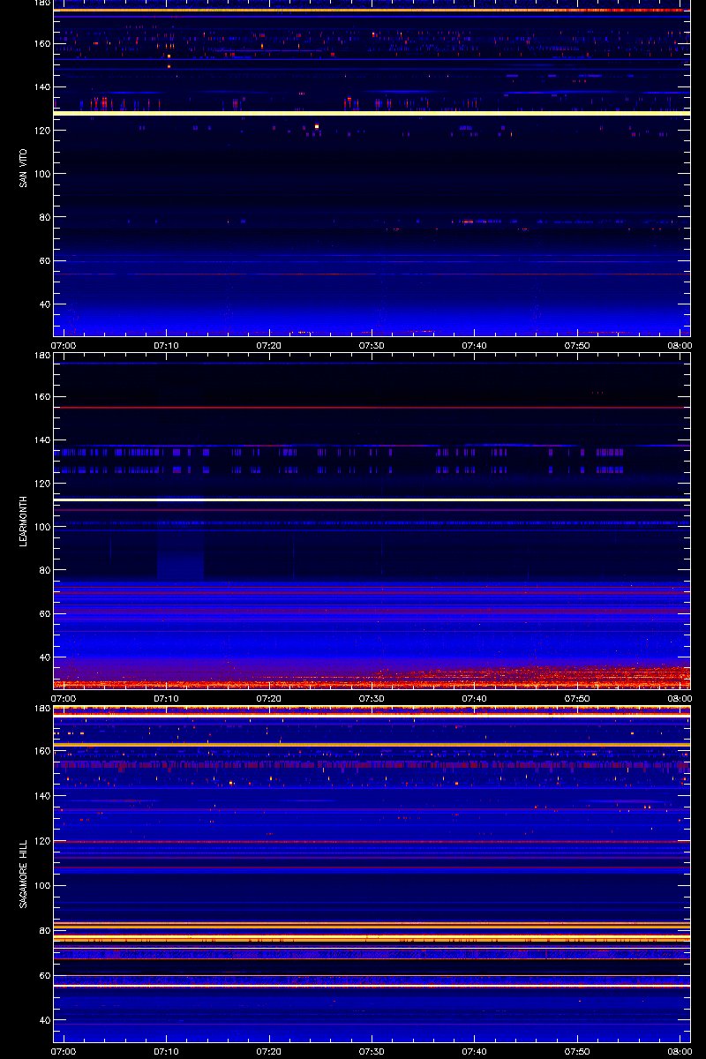Select the 160 label on Learmonth's axis

coord(42,397)
